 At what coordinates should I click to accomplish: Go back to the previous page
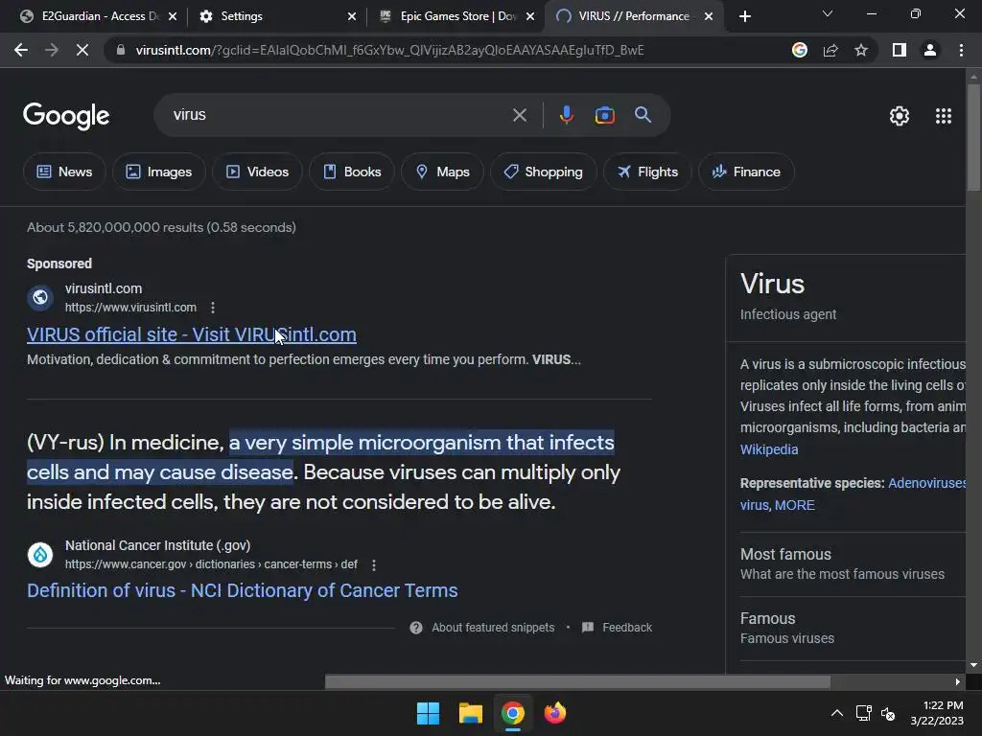coord(21,50)
